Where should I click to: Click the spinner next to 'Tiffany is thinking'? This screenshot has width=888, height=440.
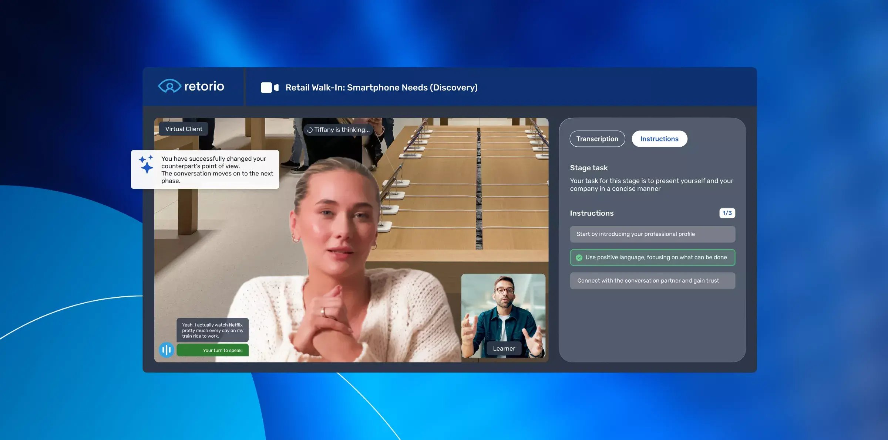(x=309, y=130)
